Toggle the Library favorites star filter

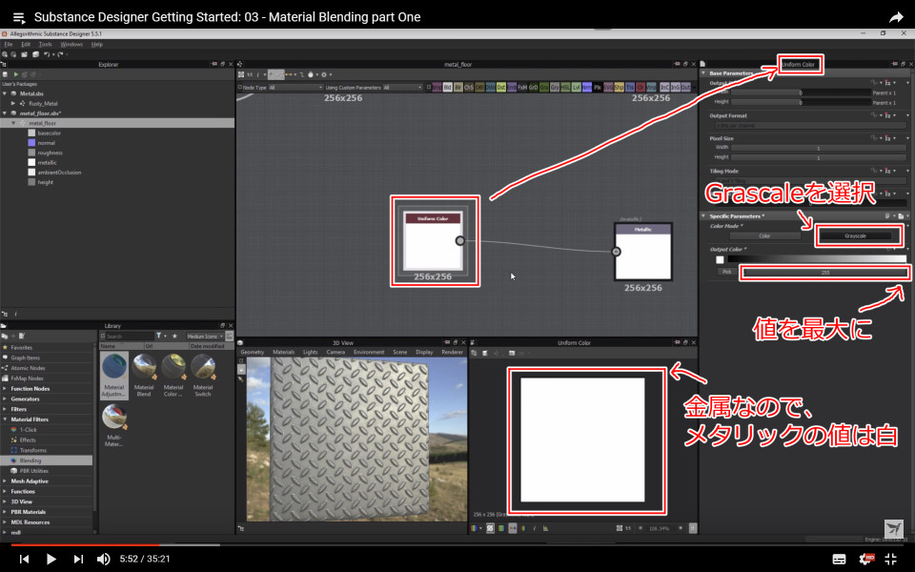click(173, 337)
